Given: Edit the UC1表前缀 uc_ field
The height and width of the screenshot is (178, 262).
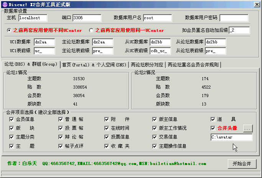Looking at the screenshot, I should coord(44,51).
